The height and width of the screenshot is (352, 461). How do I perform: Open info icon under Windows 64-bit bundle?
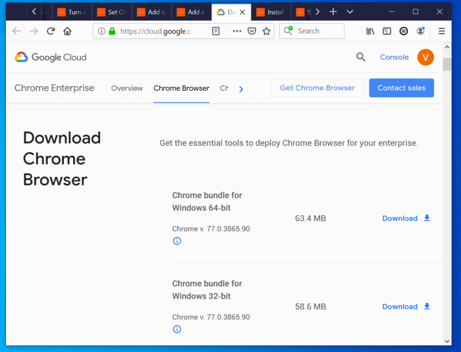pyautogui.click(x=176, y=241)
